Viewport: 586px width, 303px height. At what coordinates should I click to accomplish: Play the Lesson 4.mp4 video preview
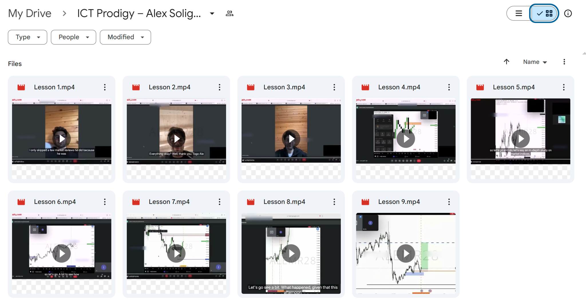point(405,139)
